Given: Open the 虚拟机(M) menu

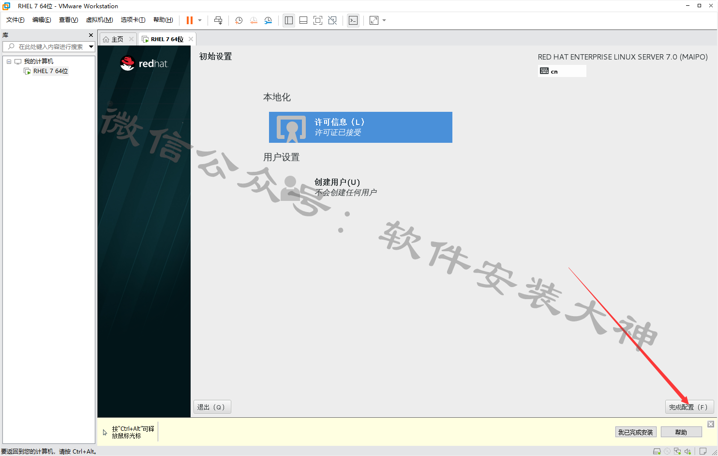Looking at the screenshot, I should click(99, 20).
